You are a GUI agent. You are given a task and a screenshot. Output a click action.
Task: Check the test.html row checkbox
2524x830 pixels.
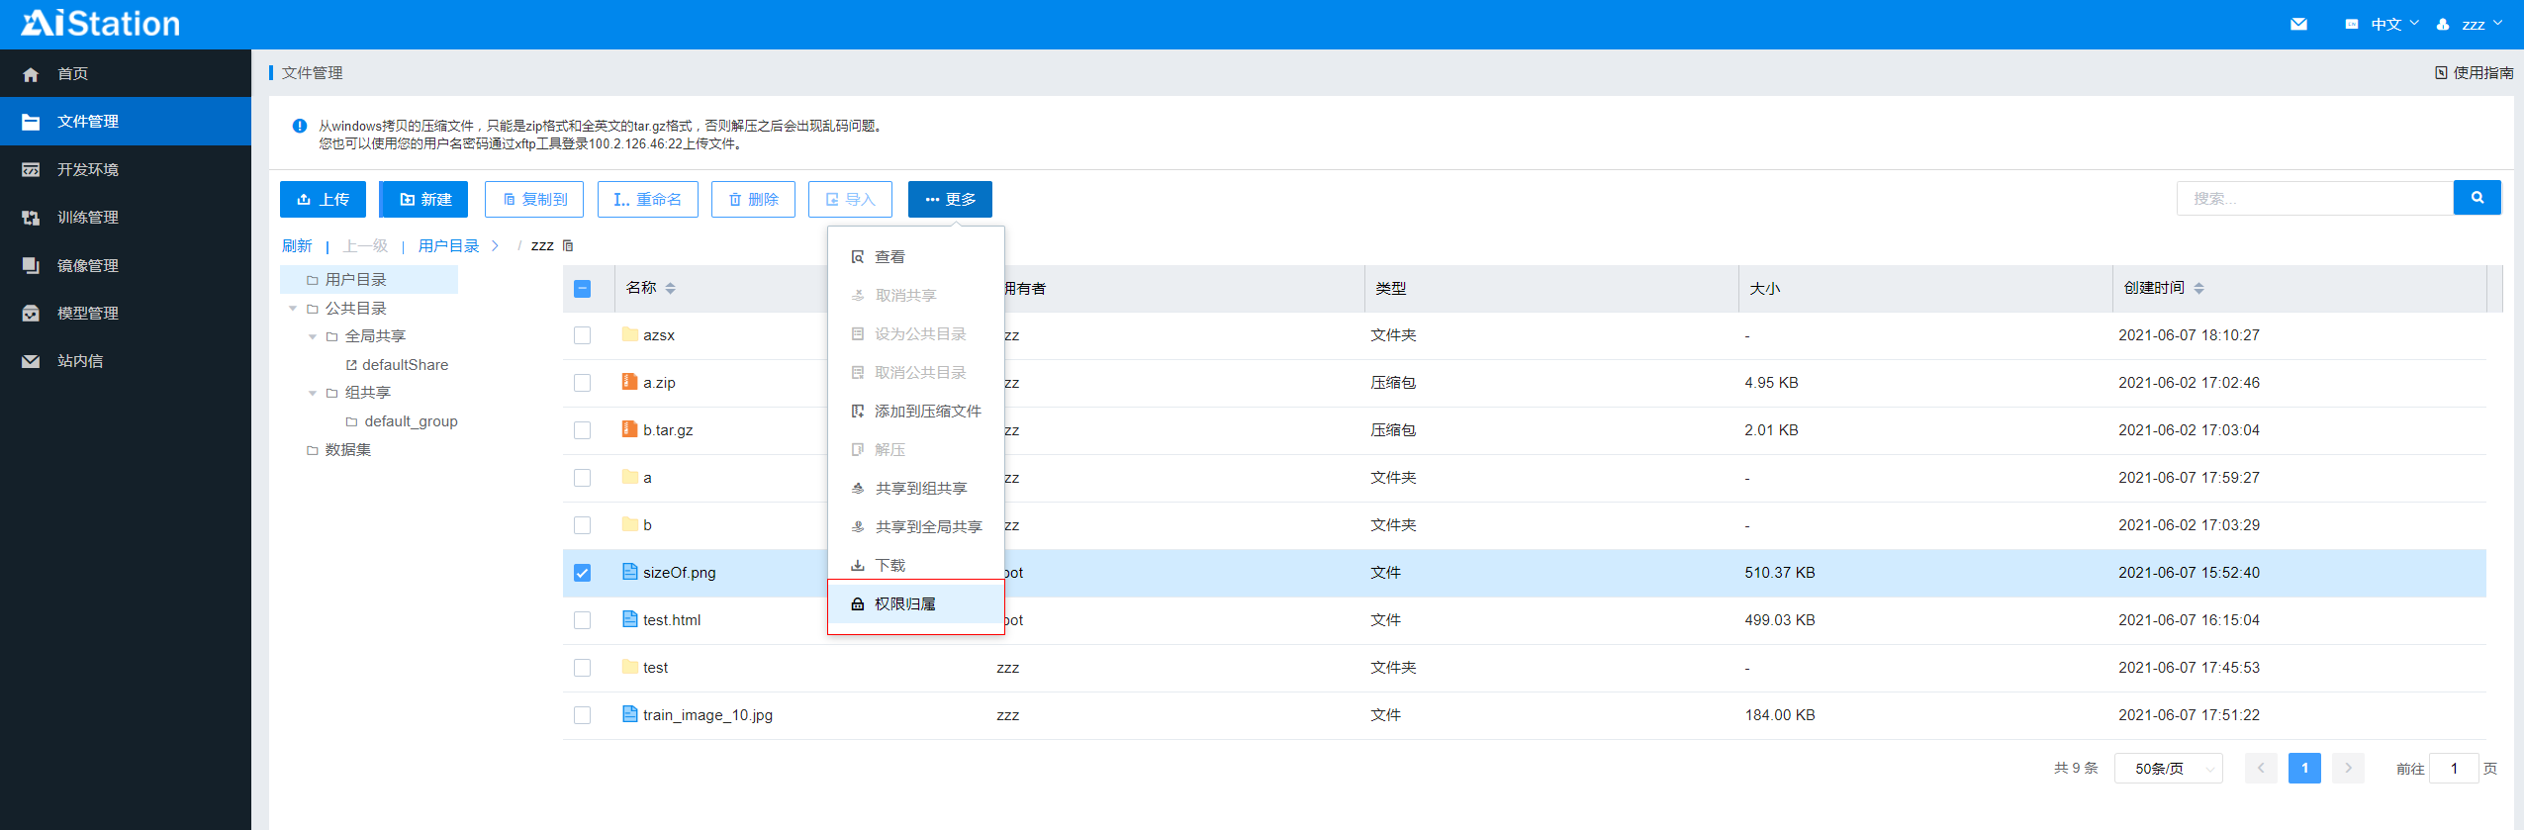click(582, 620)
